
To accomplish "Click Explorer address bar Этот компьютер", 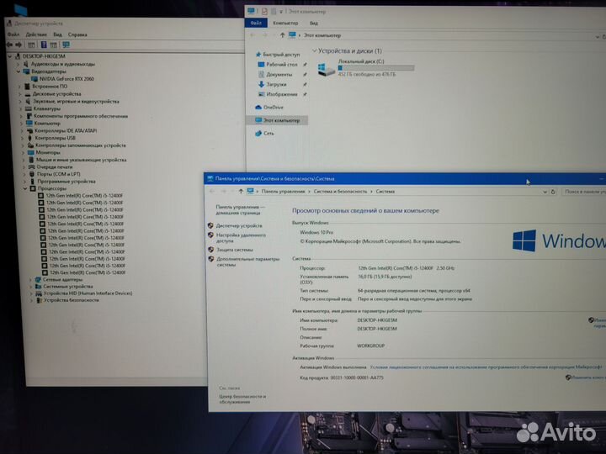I will tap(322, 35).
